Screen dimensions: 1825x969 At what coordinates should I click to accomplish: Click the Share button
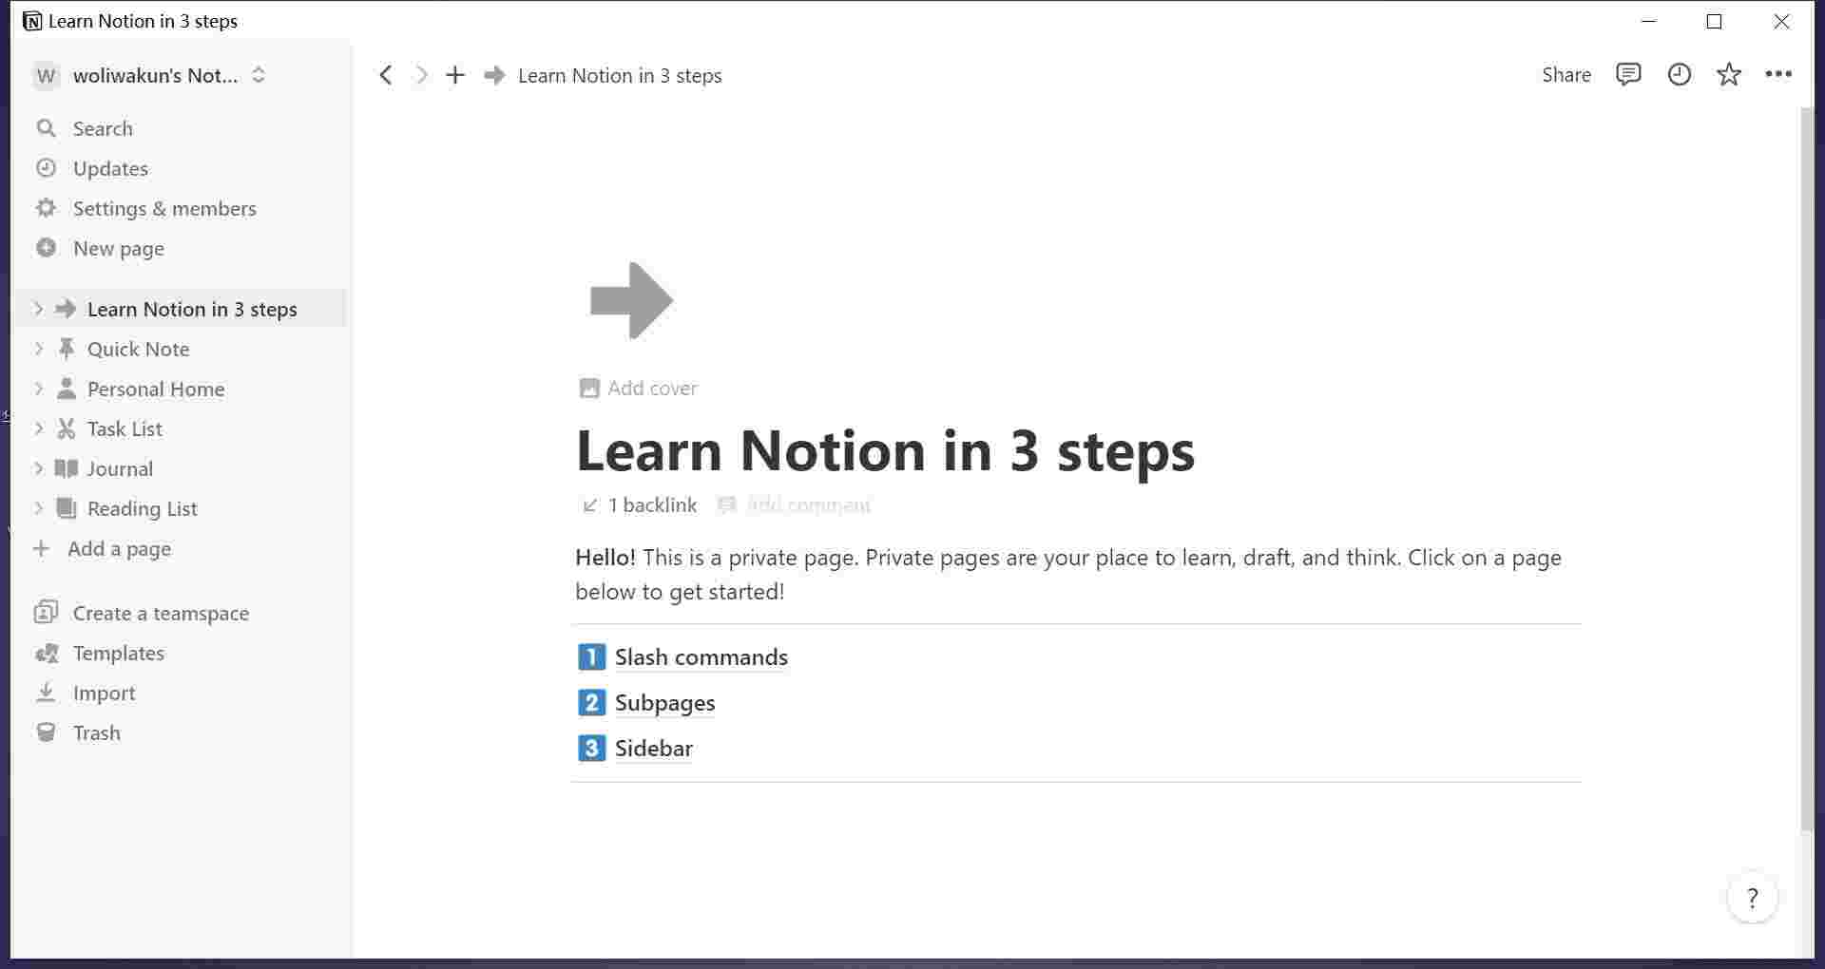pos(1566,74)
